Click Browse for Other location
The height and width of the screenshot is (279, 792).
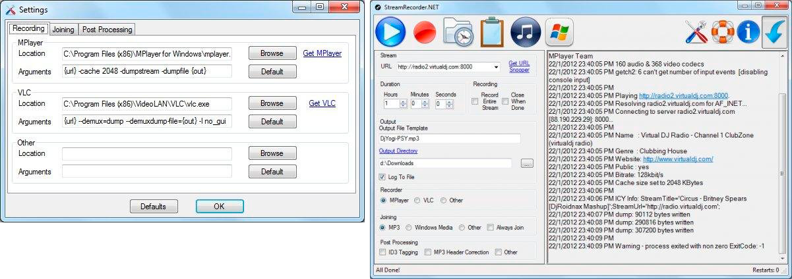pos(272,153)
